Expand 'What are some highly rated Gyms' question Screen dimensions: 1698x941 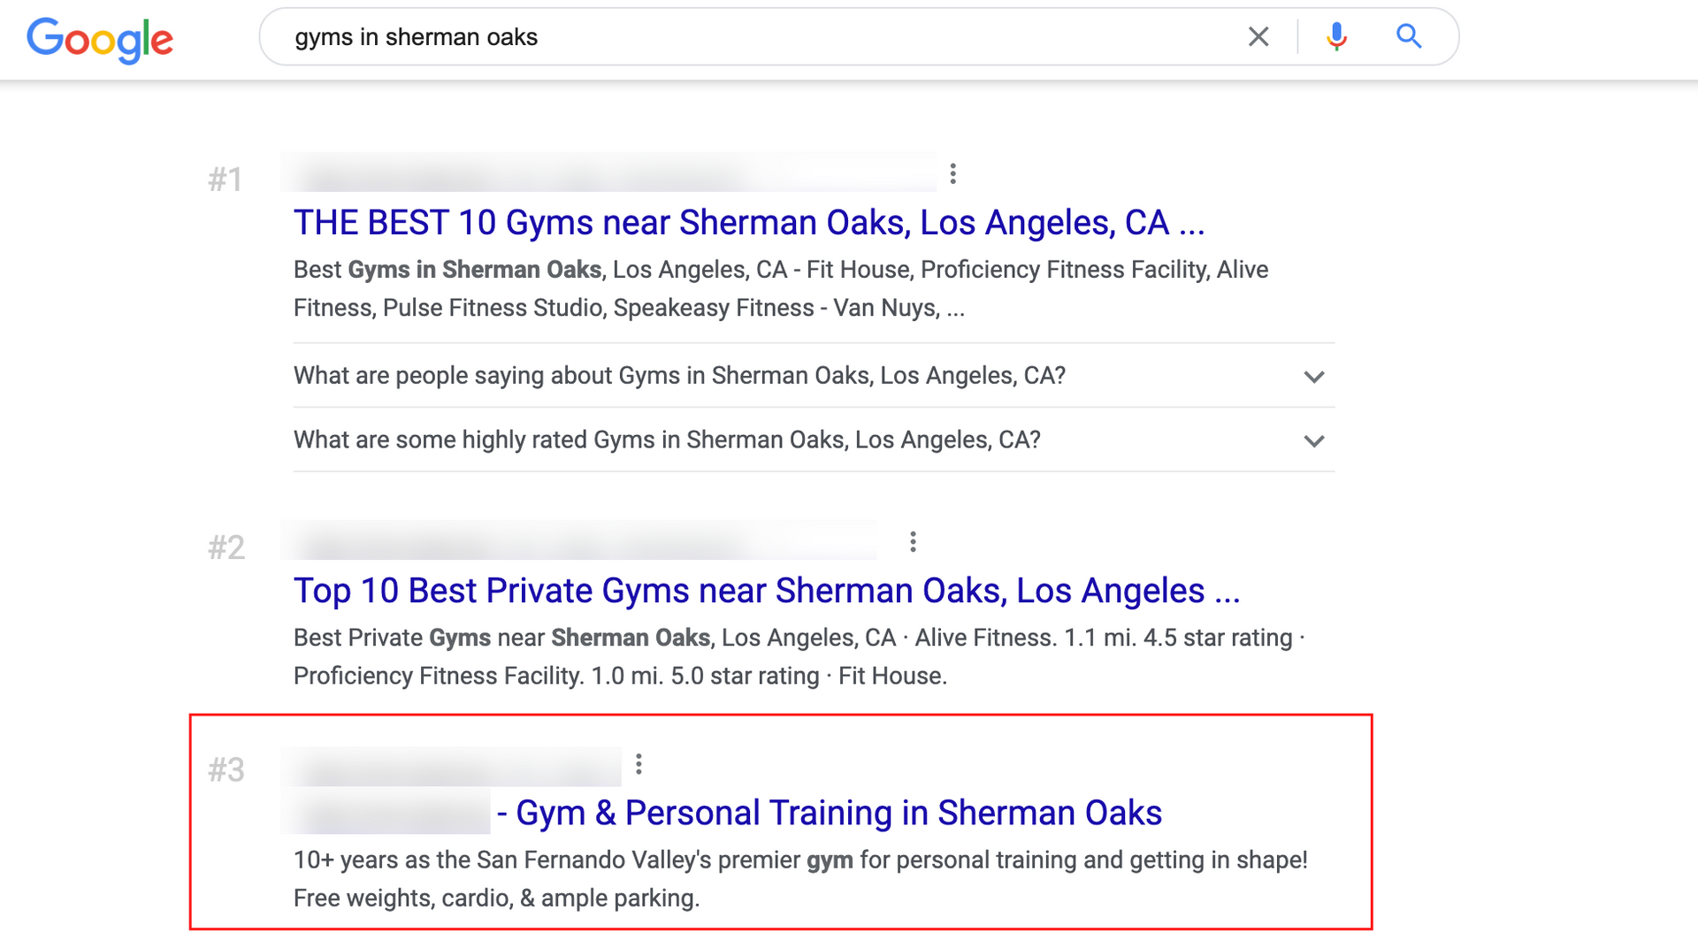[1314, 440]
